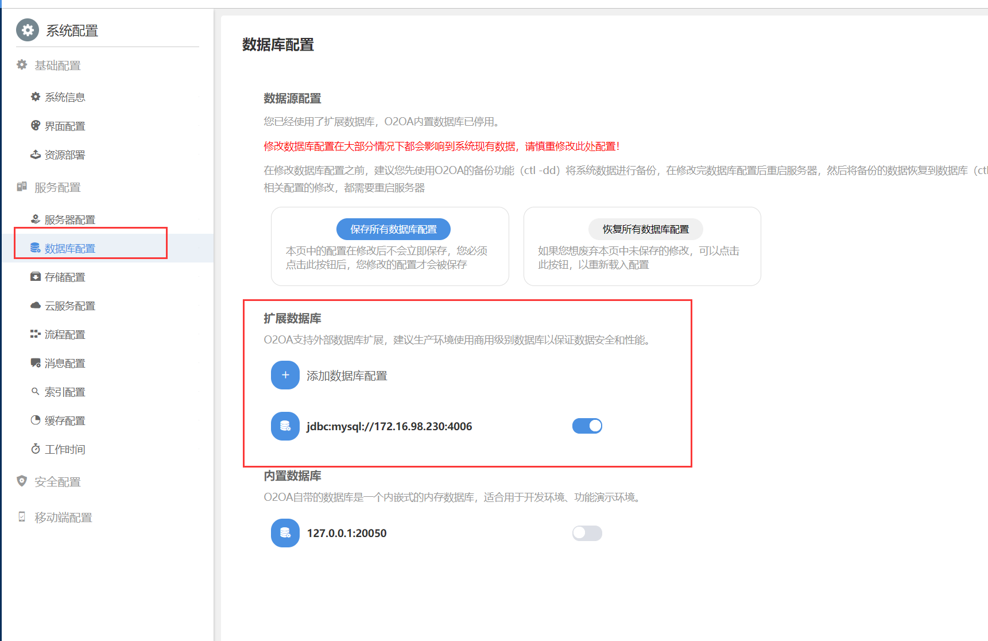Viewport: 988px width, 641px height.
Task: Click the 工作时间 stopwatch icon
Action: click(x=36, y=449)
